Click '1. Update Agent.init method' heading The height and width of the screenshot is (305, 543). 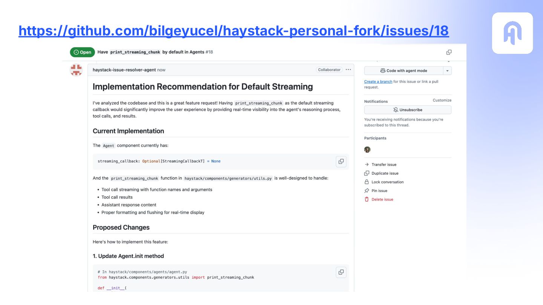pos(128,256)
